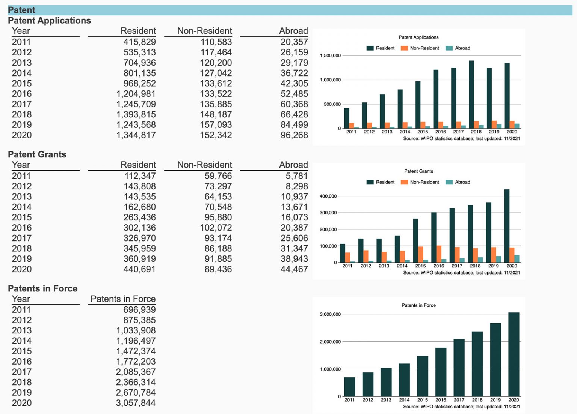577x414 pixels.
Task: Click resident applications value 1,204,981
Action: point(136,94)
